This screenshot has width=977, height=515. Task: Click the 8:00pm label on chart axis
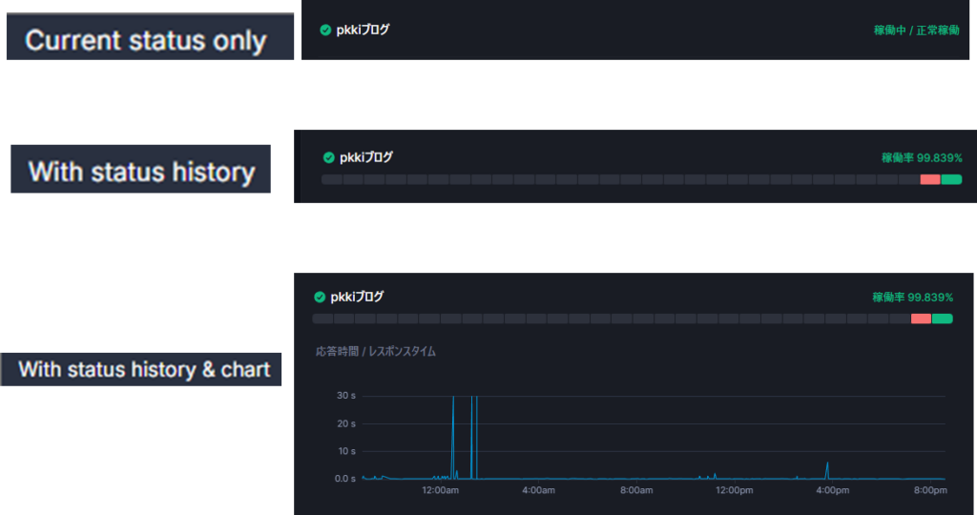(x=930, y=490)
